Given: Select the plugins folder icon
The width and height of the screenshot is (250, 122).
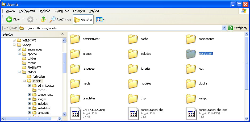Looking at the screenshot, I should coord(191,84).
